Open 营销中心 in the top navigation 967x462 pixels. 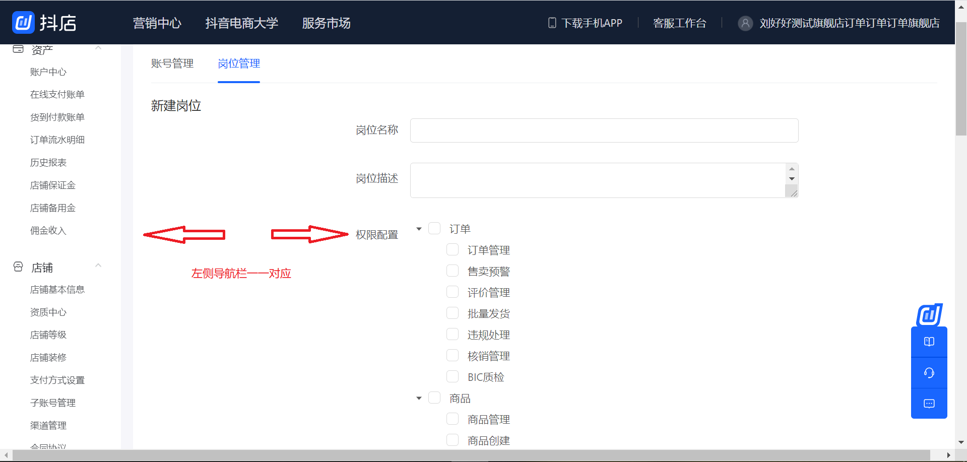click(157, 23)
